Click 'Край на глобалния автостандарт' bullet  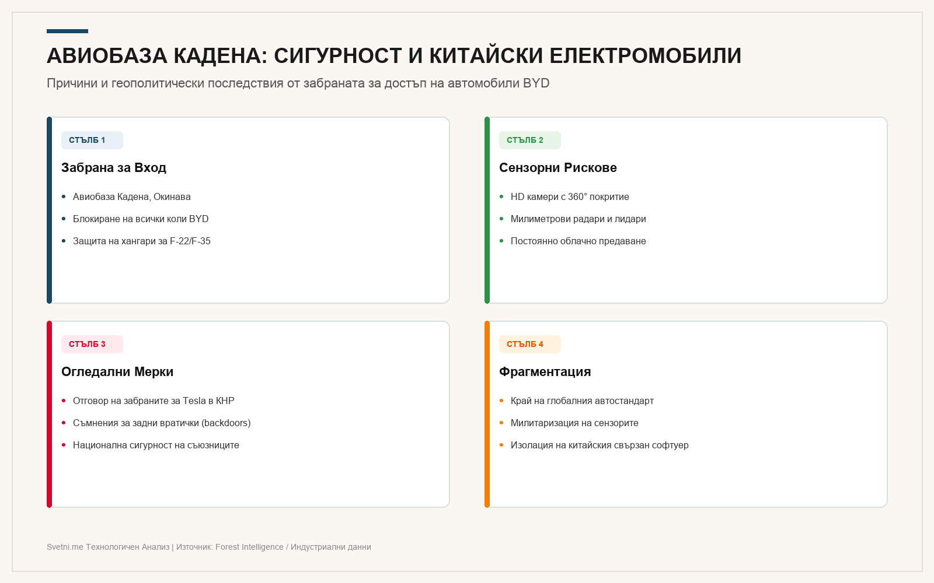(x=582, y=401)
